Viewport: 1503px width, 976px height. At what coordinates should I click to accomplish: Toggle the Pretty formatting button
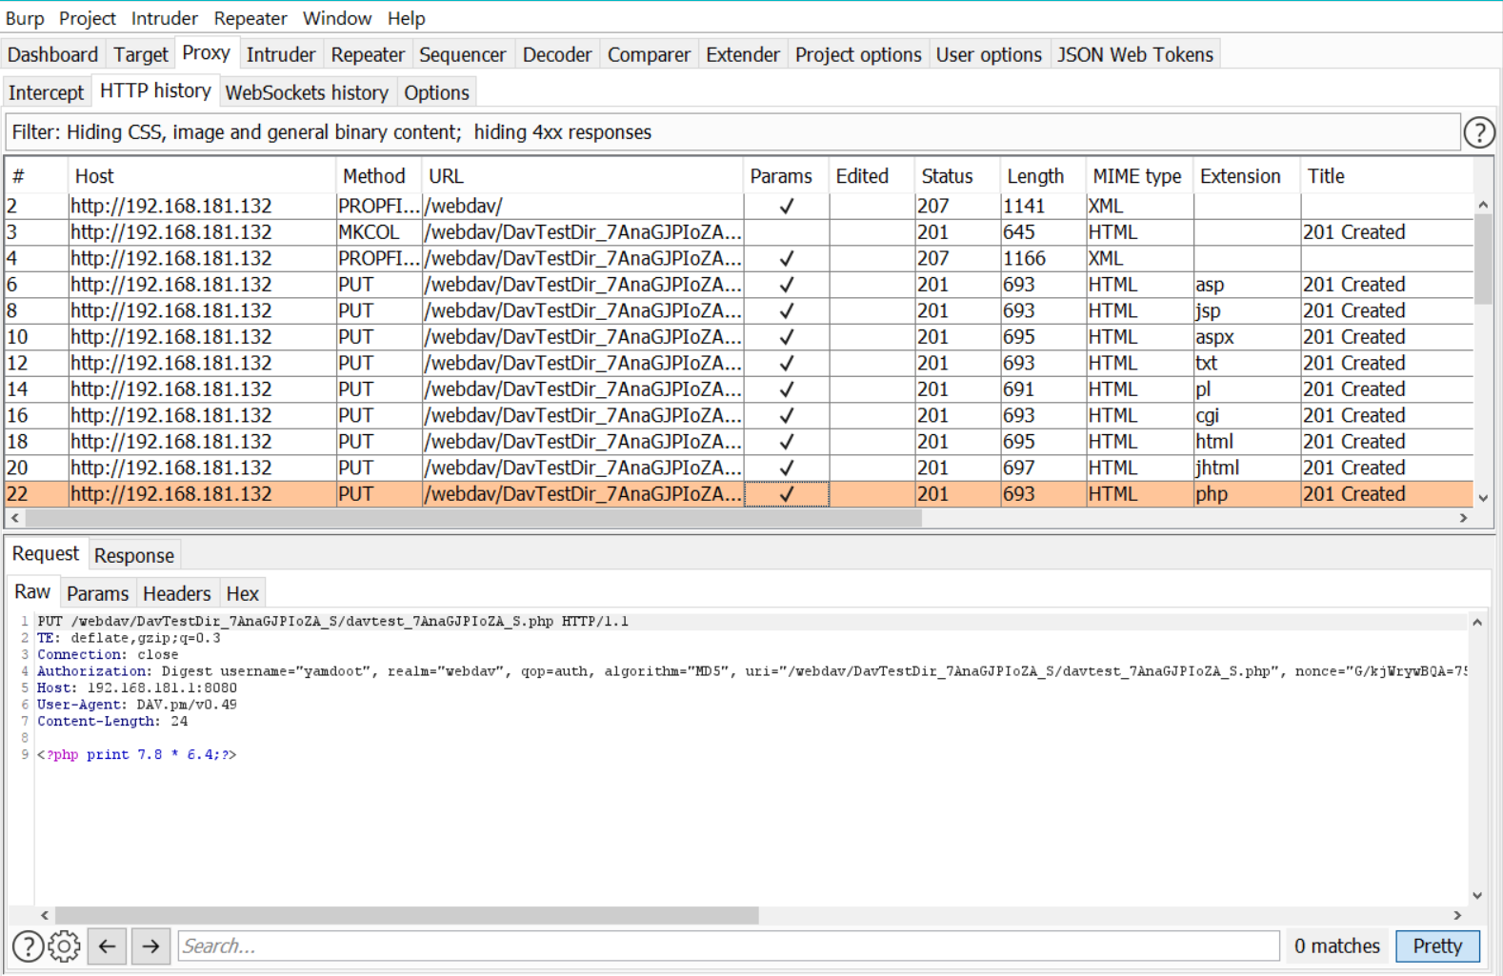(x=1436, y=946)
